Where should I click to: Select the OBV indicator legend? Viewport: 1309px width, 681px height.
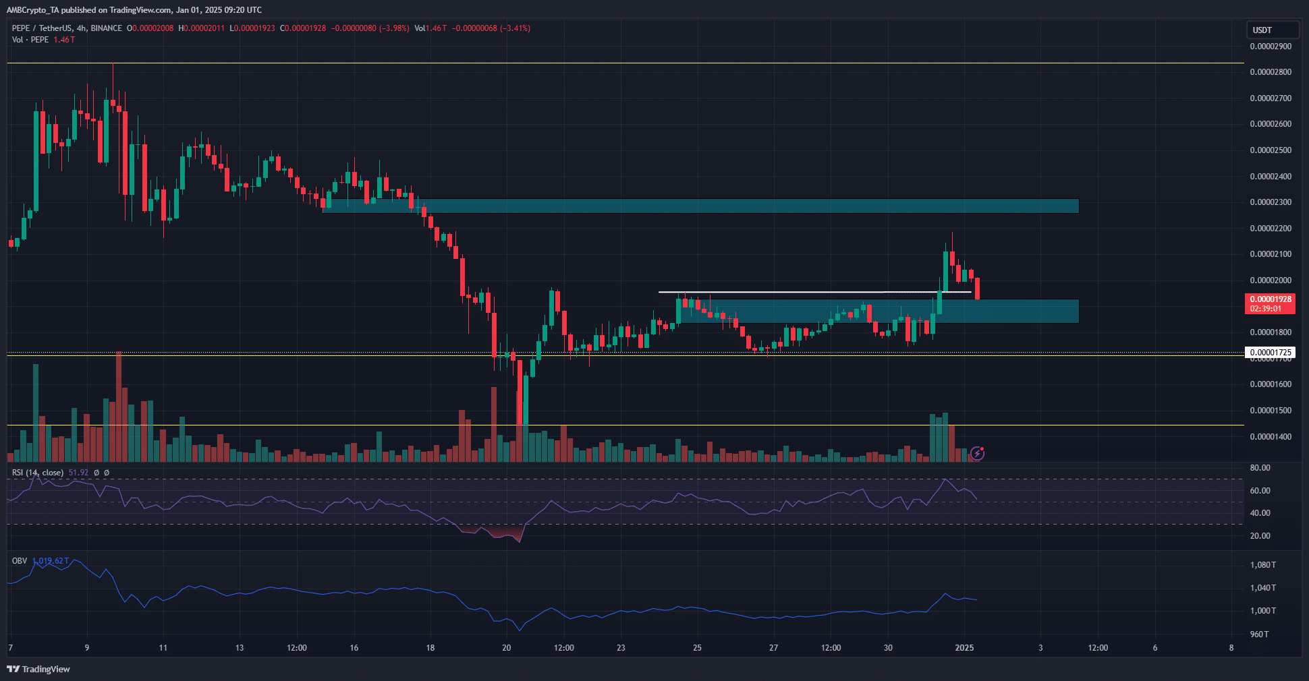click(20, 561)
